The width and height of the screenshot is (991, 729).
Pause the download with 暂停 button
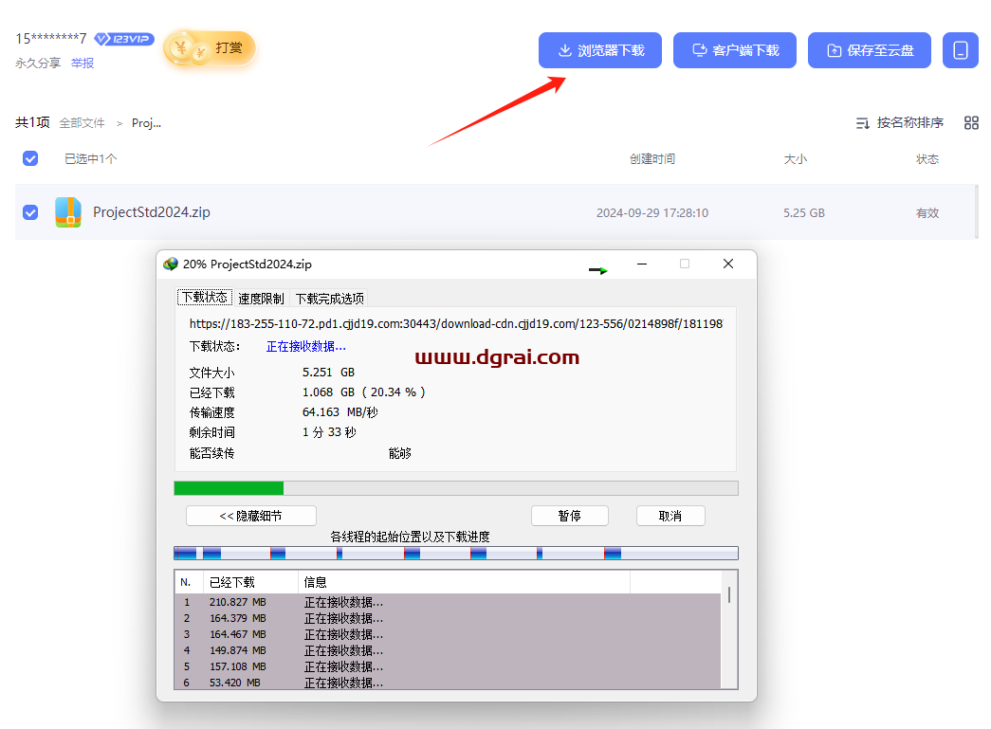[x=569, y=516]
